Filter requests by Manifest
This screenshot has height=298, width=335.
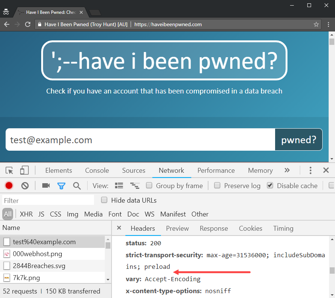pos(173,214)
